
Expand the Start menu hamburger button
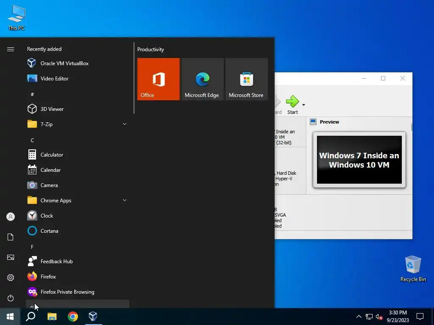click(11, 49)
